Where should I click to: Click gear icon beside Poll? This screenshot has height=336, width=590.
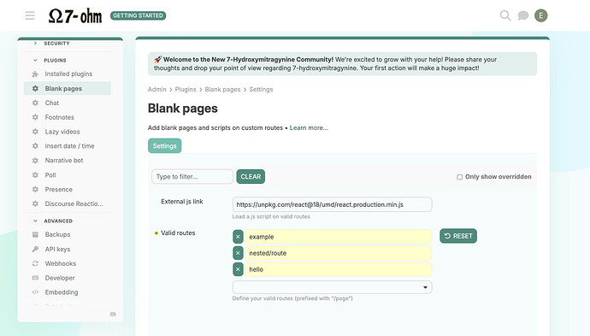(x=35, y=175)
